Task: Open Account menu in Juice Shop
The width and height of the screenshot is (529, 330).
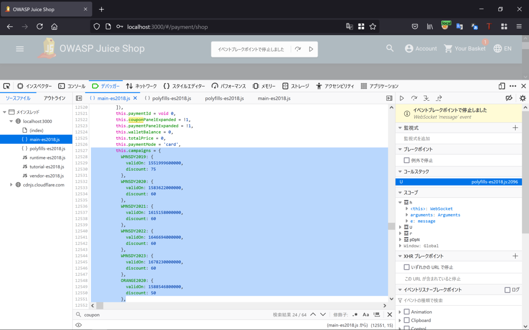Action: 421,48
